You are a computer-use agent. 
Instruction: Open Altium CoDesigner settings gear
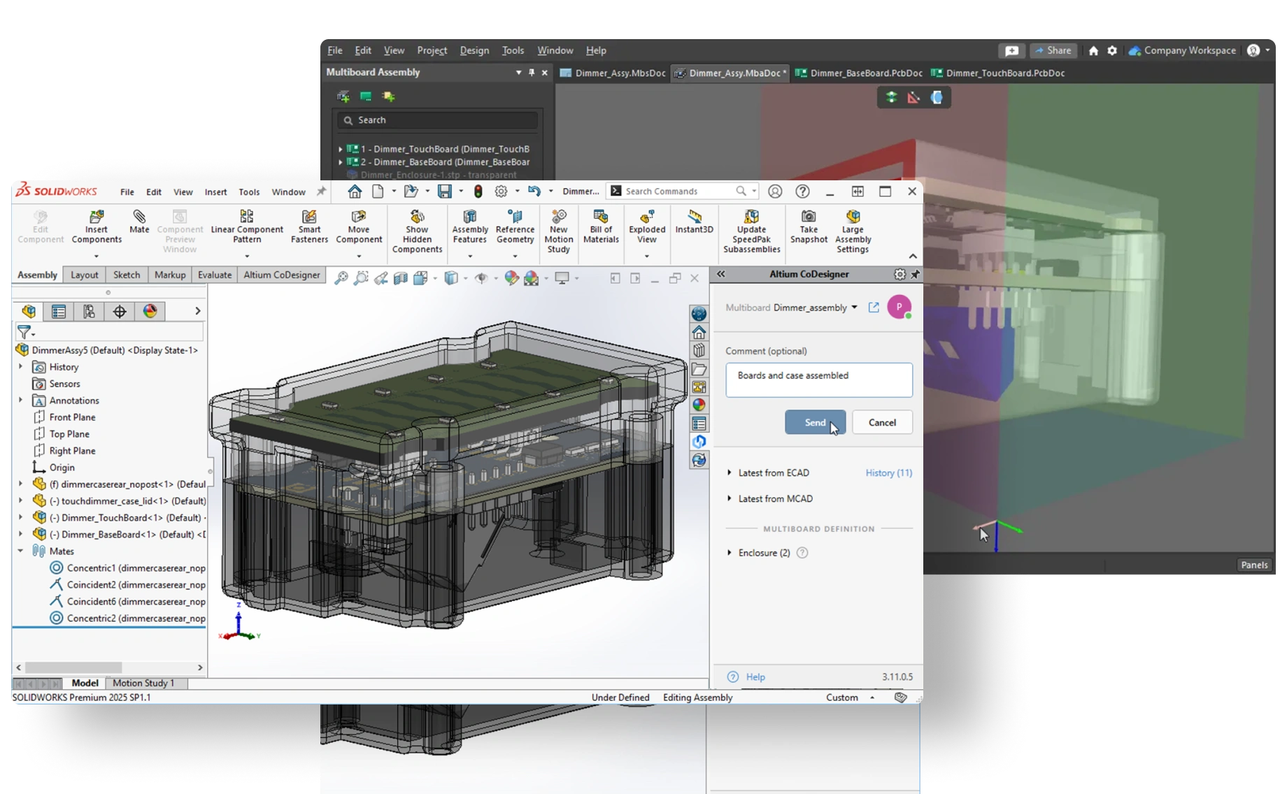(x=900, y=275)
